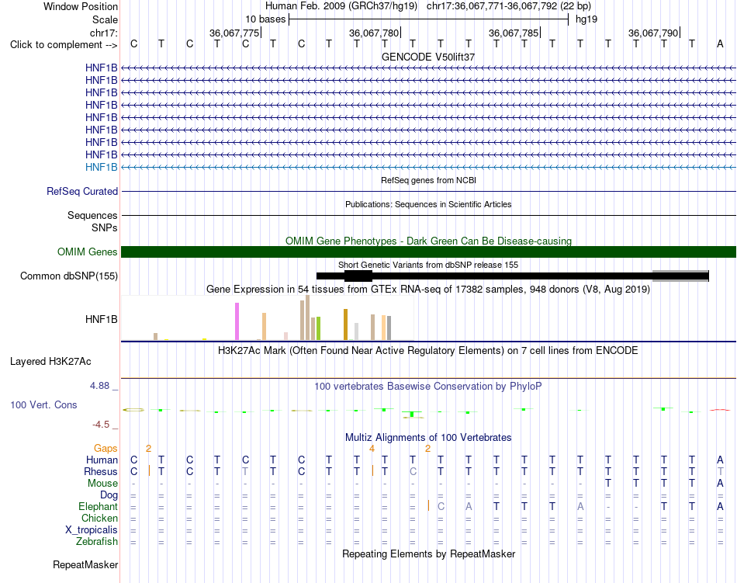The height and width of the screenshot is (583, 737).
Task: Click the faded C in the Elephant row
Action: coord(441,506)
